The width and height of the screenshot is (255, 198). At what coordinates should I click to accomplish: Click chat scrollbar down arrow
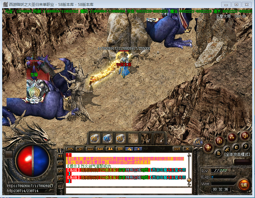(189, 185)
